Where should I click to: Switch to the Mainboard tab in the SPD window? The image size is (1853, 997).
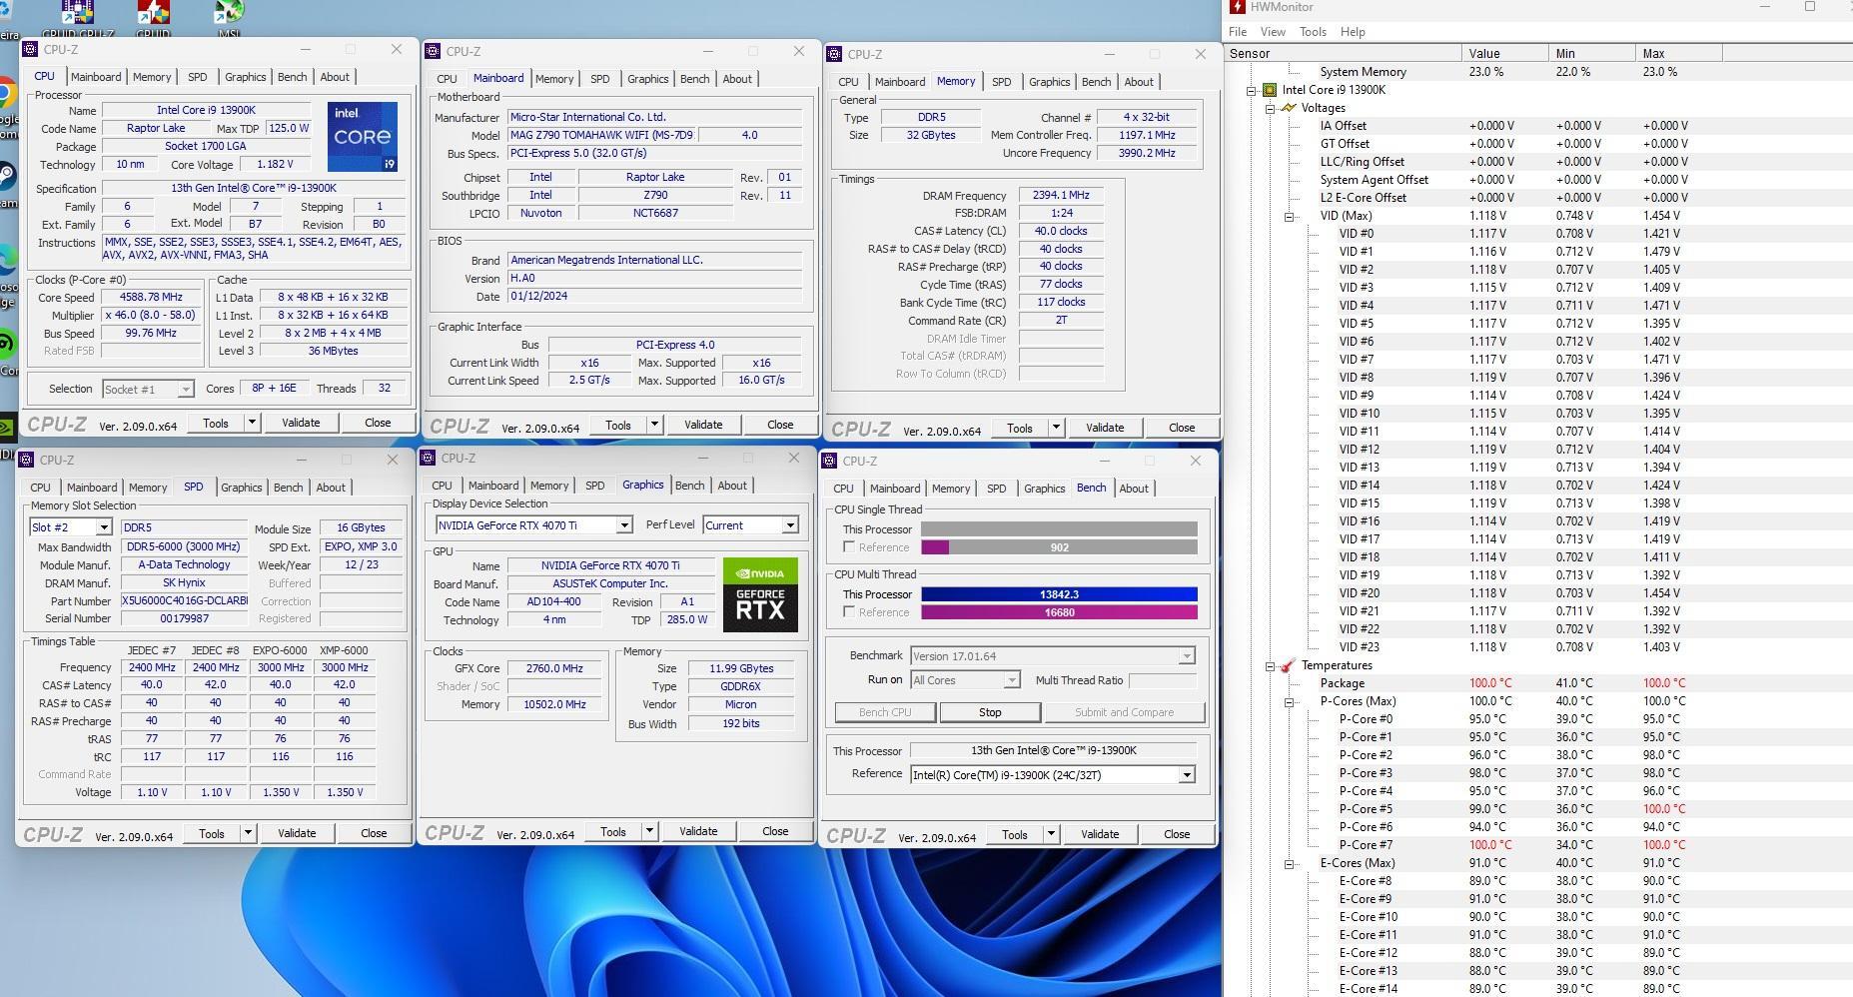pos(92,488)
